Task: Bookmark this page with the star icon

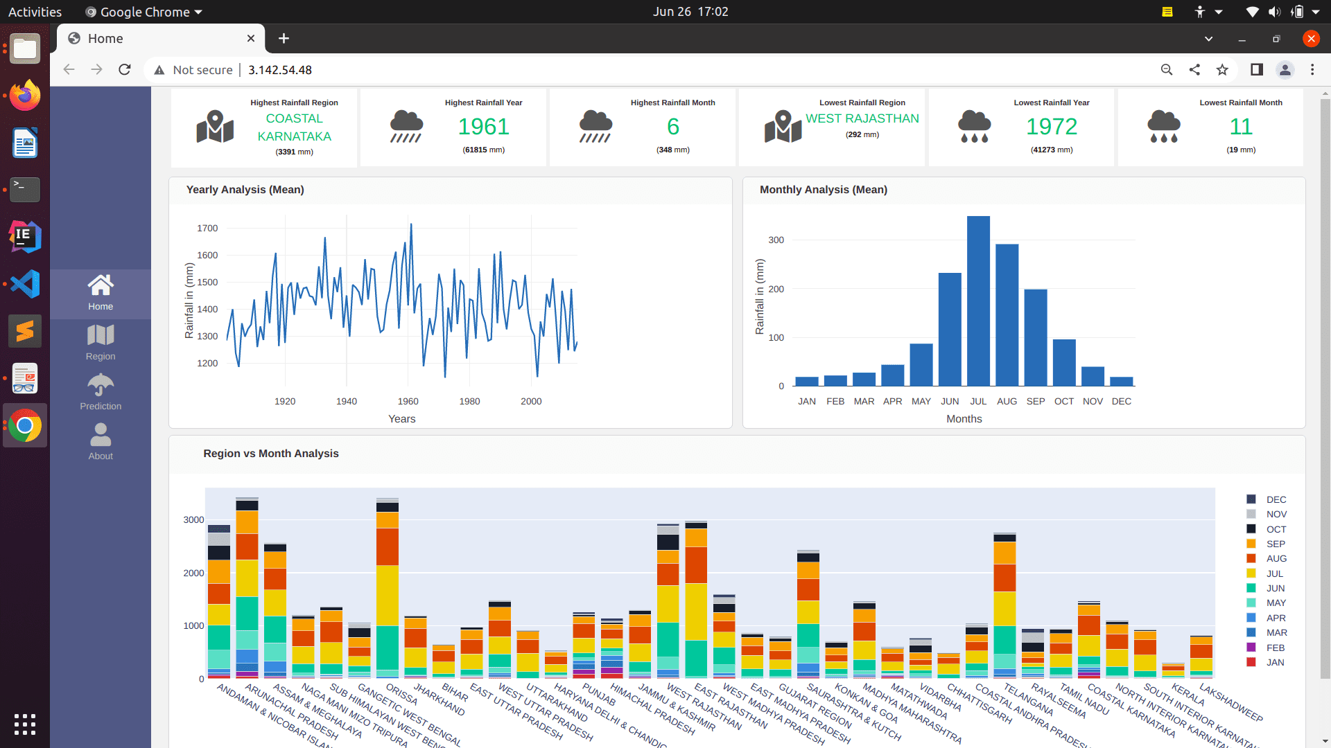Action: [x=1222, y=69]
